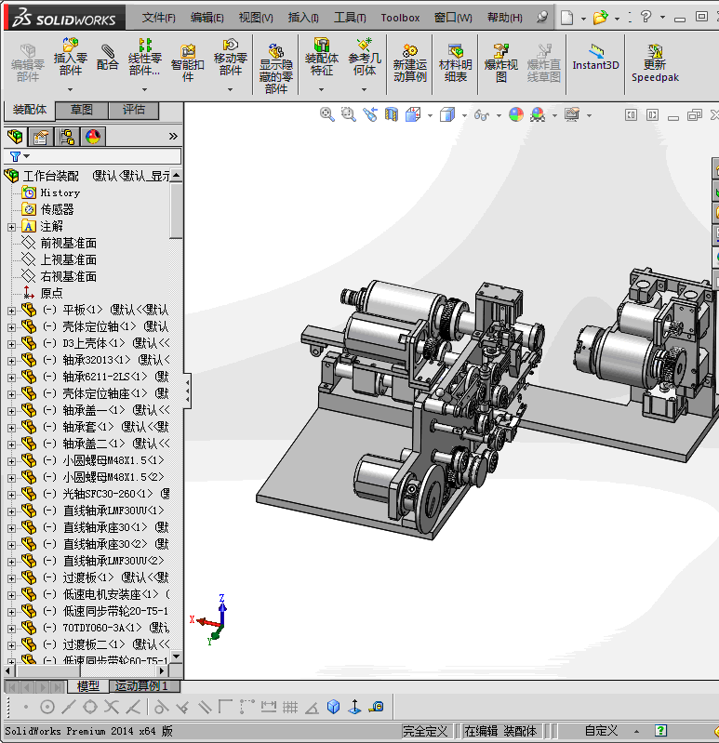This screenshot has height=743, width=719.
Task: Toggle the Hide/Show Items glasses icon
Action: (x=481, y=114)
